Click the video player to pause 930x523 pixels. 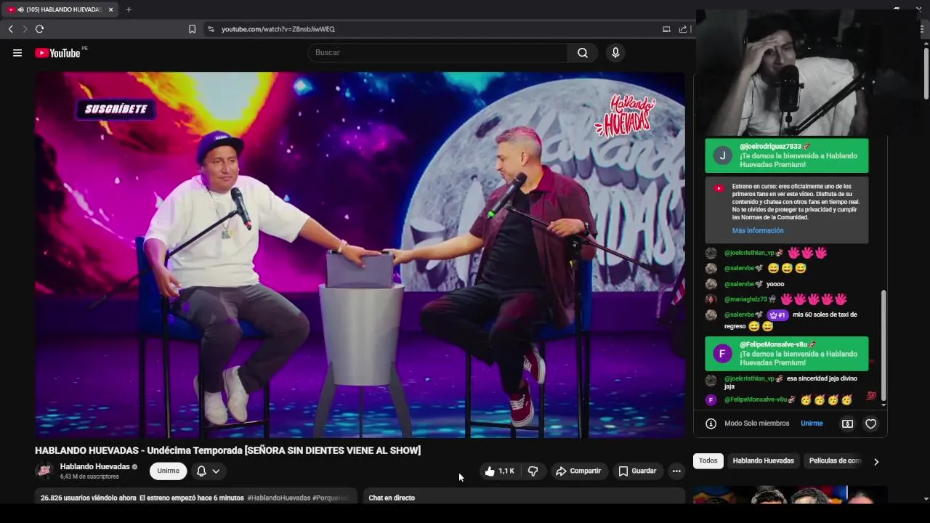point(360,254)
